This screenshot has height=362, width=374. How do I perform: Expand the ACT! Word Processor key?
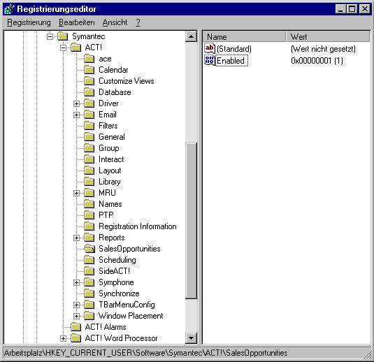click(63, 339)
